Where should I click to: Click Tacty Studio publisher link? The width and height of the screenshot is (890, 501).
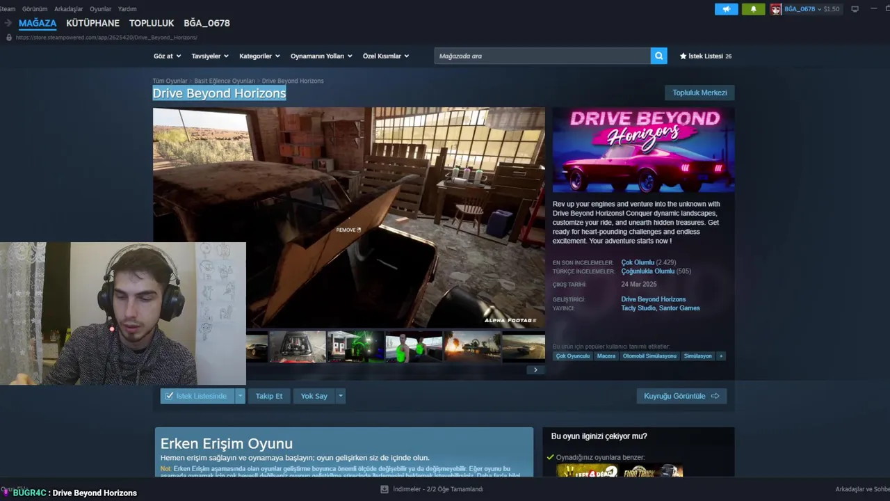click(x=638, y=308)
